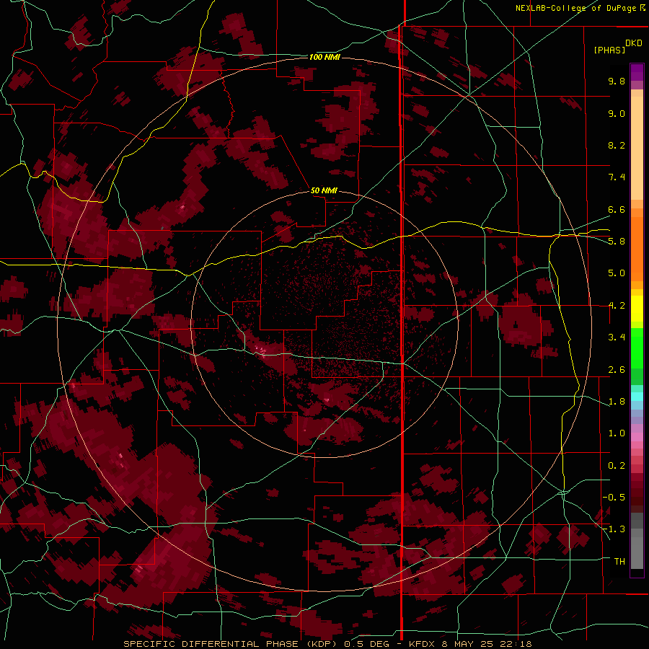The image size is (649, 649).
Task: Click the bright green segment of the color bar
Action: 637,348
